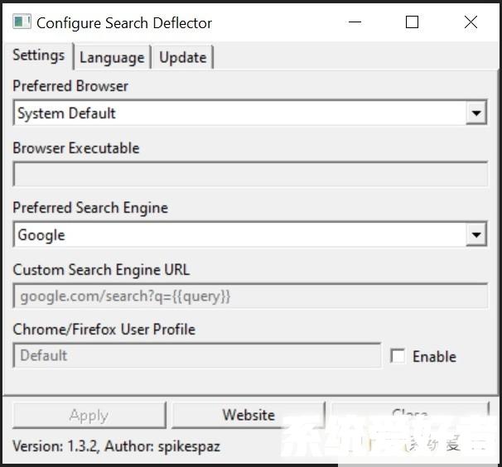Click the Close button beside Website
This screenshot has width=502, height=467.
(409, 414)
